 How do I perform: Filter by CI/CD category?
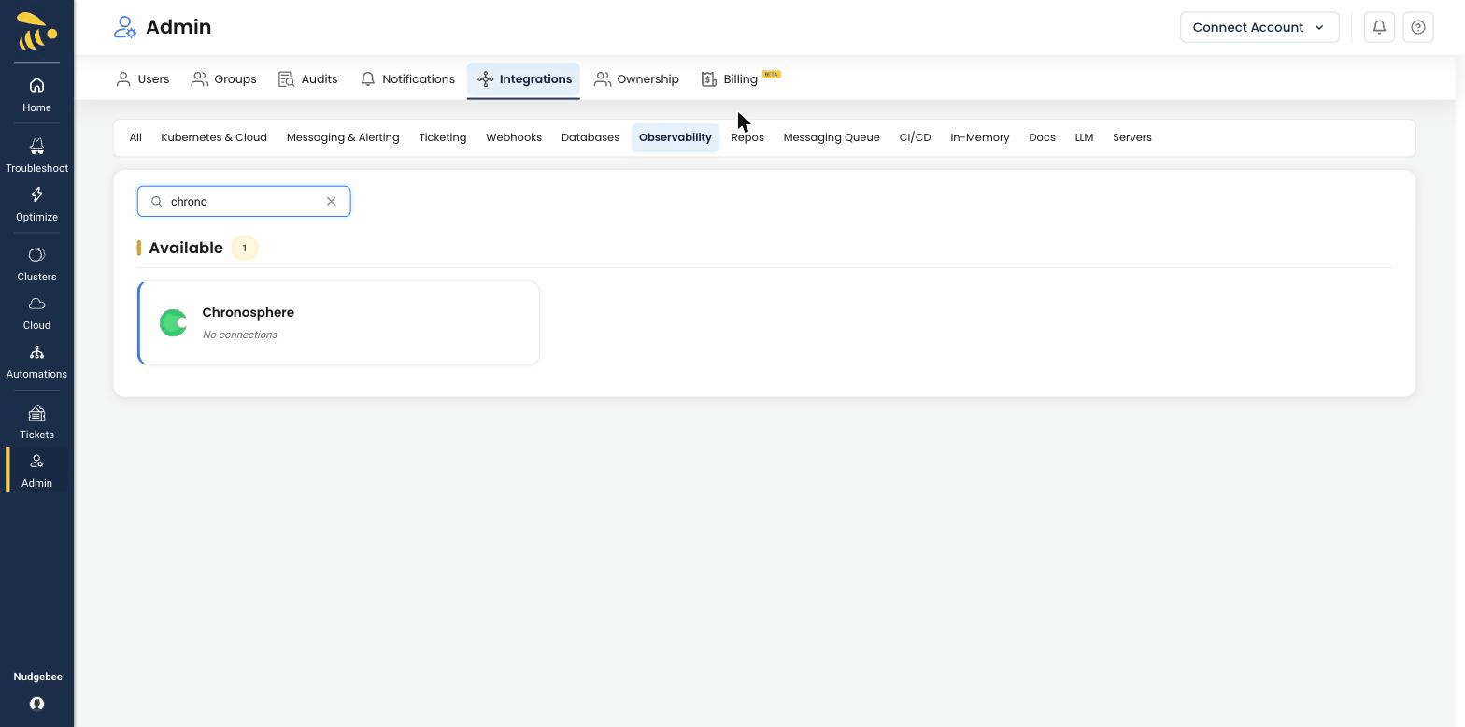point(916,137)
